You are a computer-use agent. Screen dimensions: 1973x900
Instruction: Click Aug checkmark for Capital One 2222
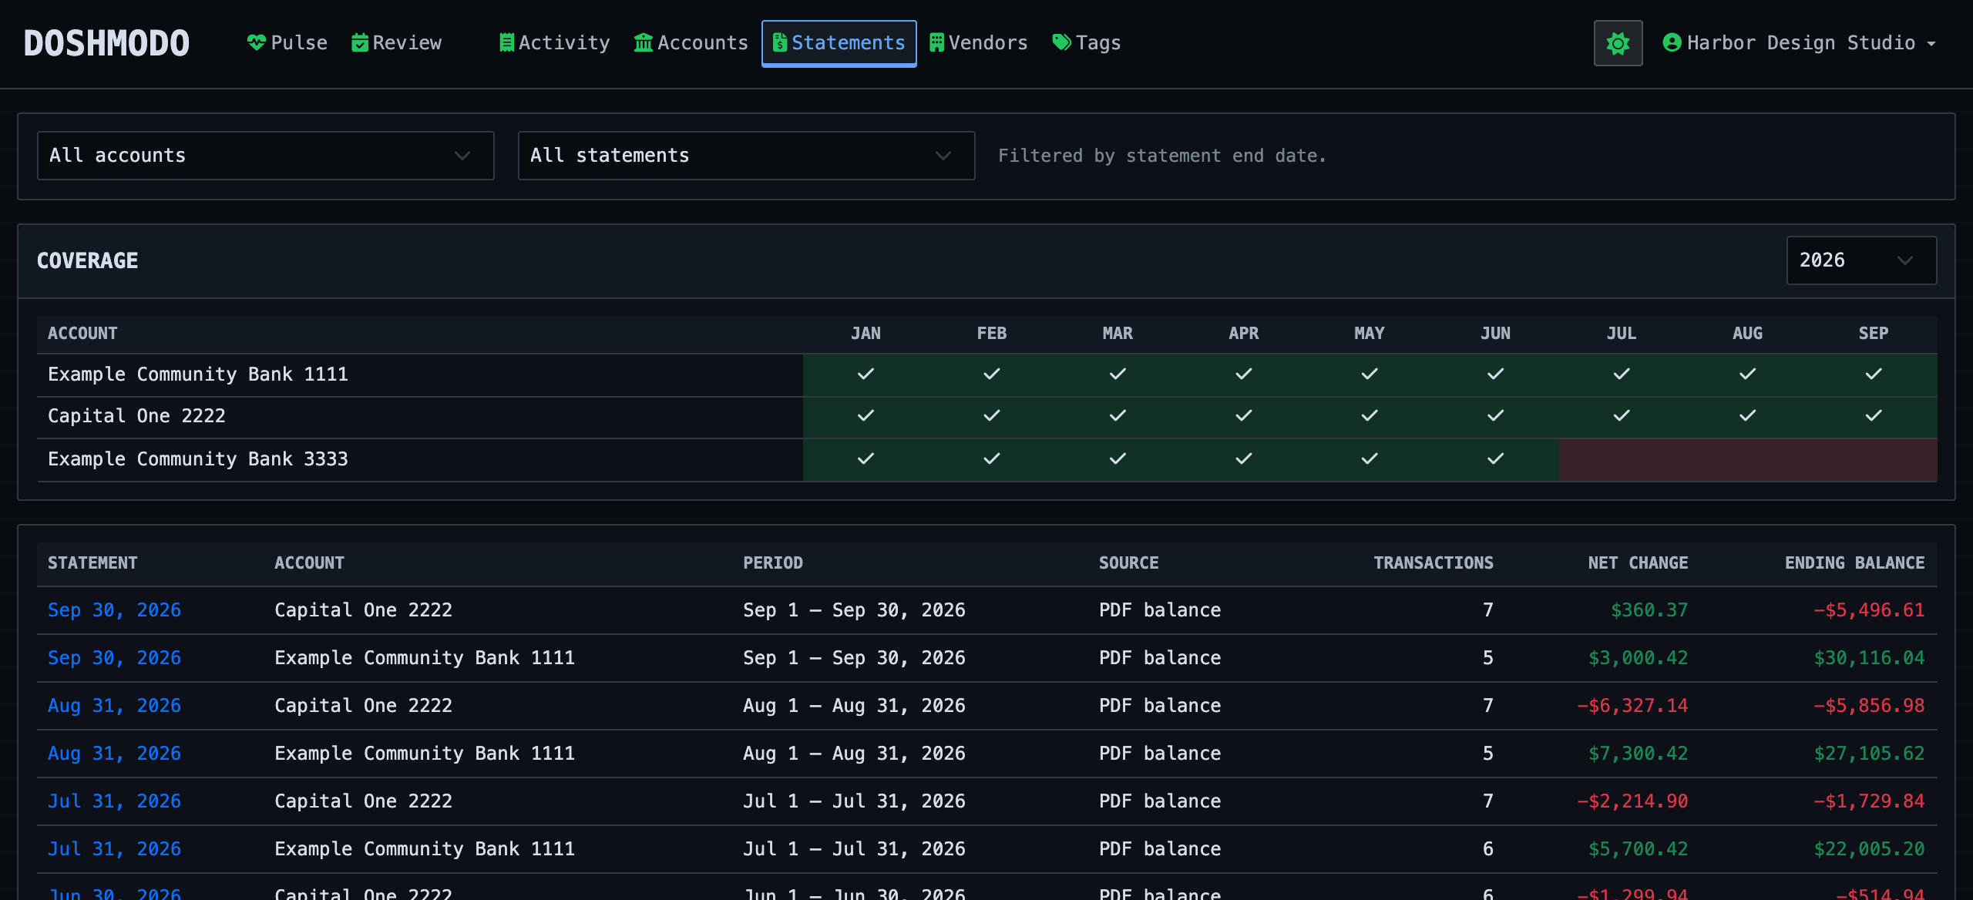(x=1747, y=416)
